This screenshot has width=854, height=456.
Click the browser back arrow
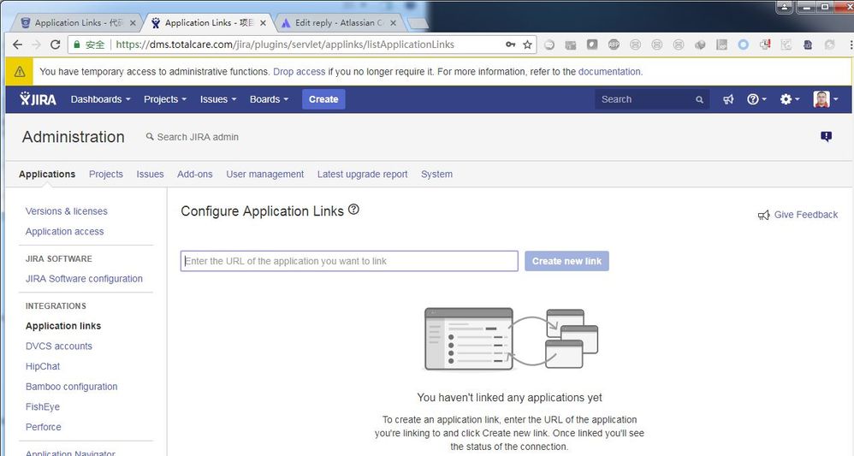click(x=17, y=44)
